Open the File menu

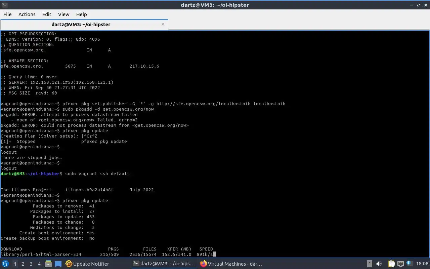(7, 14)
